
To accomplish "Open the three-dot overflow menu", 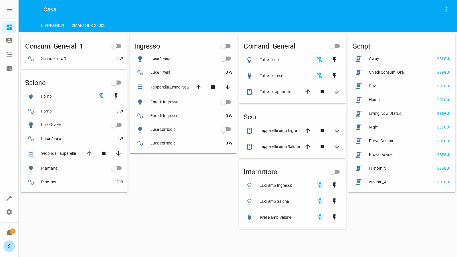I will pos(446,9).
